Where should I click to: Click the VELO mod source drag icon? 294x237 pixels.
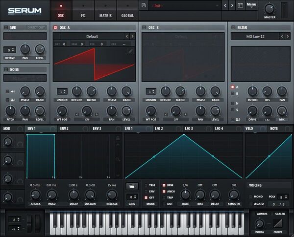[x=263, y=129]
